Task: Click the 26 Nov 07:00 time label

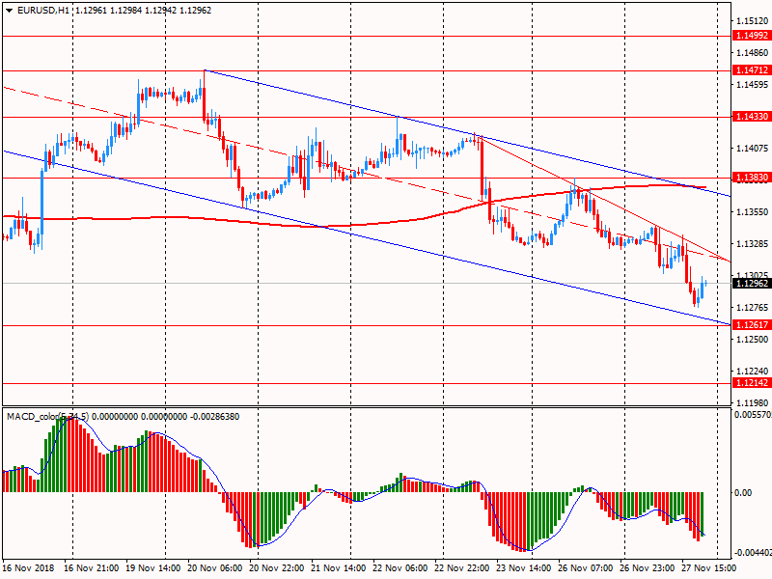Action: pyautogui.click(x=586, y=568)
